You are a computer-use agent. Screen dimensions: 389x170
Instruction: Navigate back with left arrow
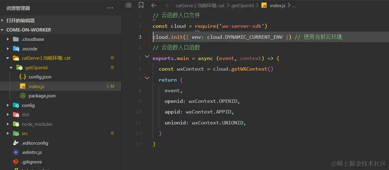tap(154, 5)
